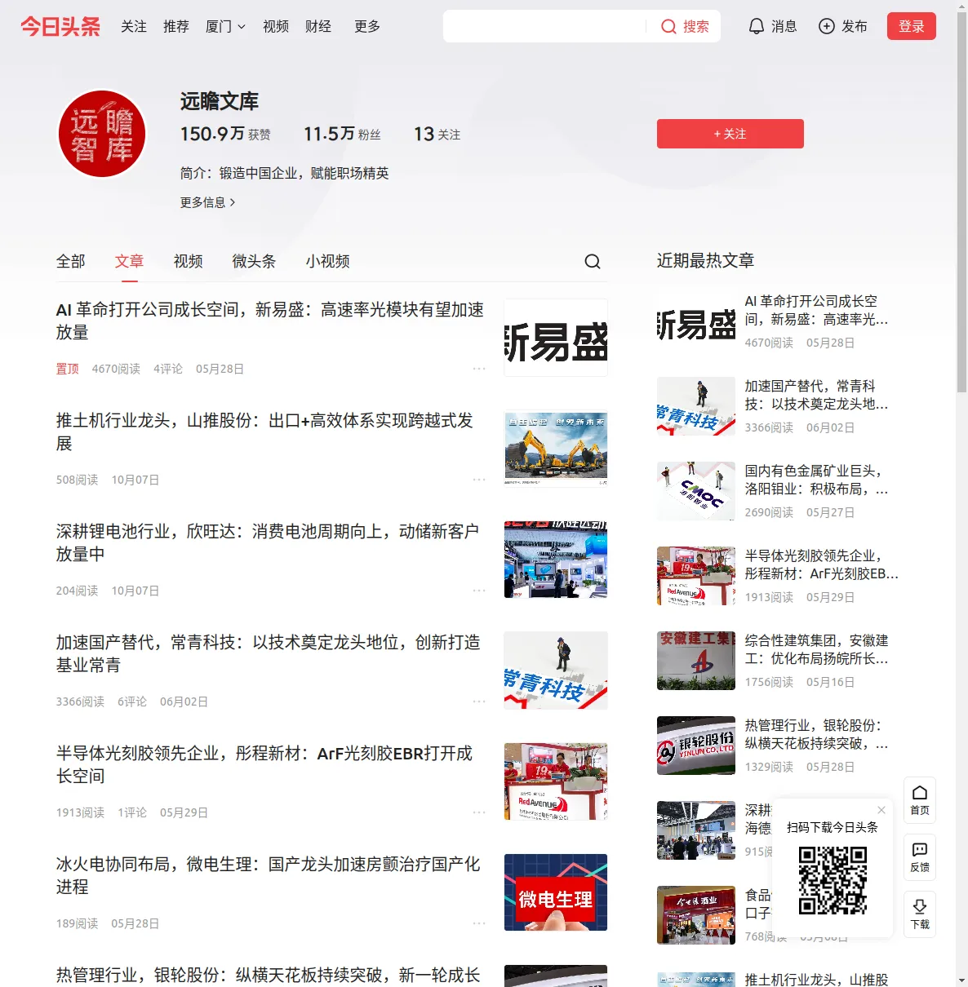Click the 近期最热文章 heading
The height and width of the screenshot is (987, 968).
705,260
